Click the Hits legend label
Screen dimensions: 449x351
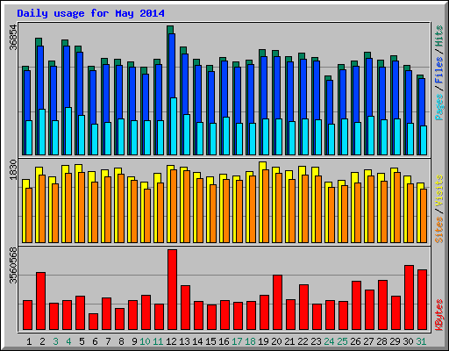(439, 36)
